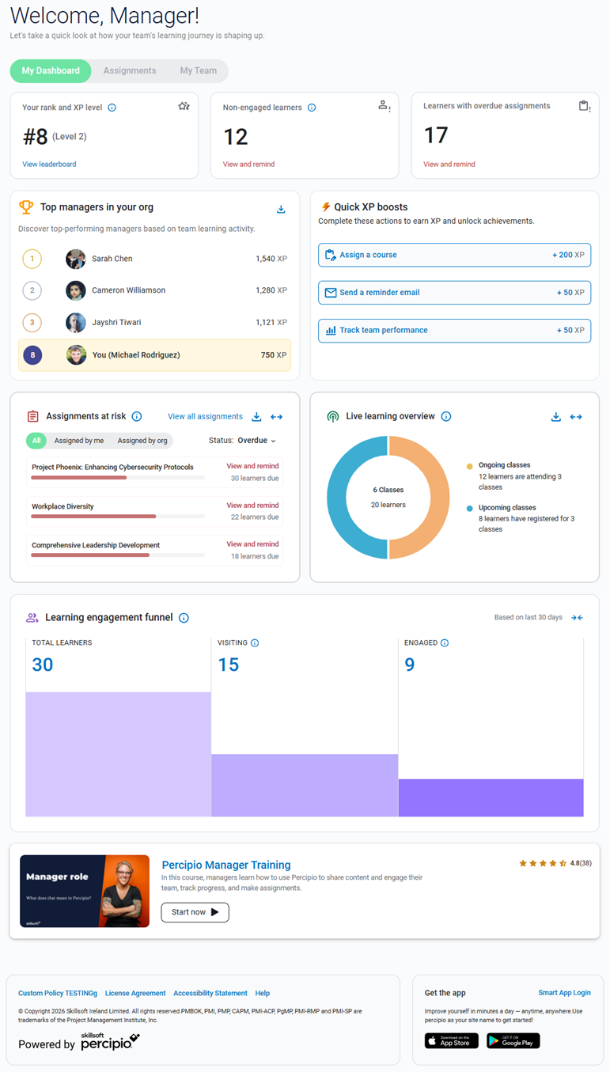Expand the Assignments at risk panel

click(x=277, y=417)
